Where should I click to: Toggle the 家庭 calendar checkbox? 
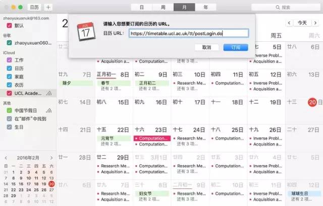pos(9,77)
